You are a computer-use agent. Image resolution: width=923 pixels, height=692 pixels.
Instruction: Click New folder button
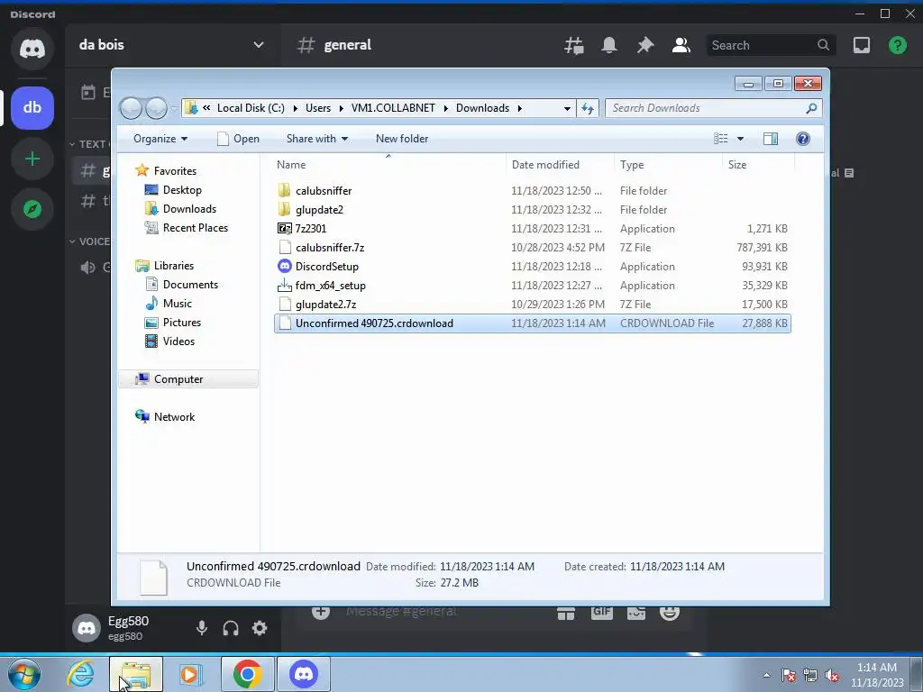(x=402, y=139)
